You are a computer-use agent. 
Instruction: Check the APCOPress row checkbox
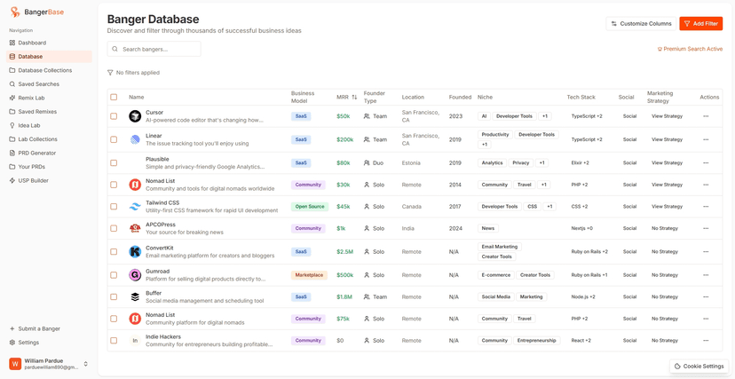pyautogui.click(x=114, y=228)
